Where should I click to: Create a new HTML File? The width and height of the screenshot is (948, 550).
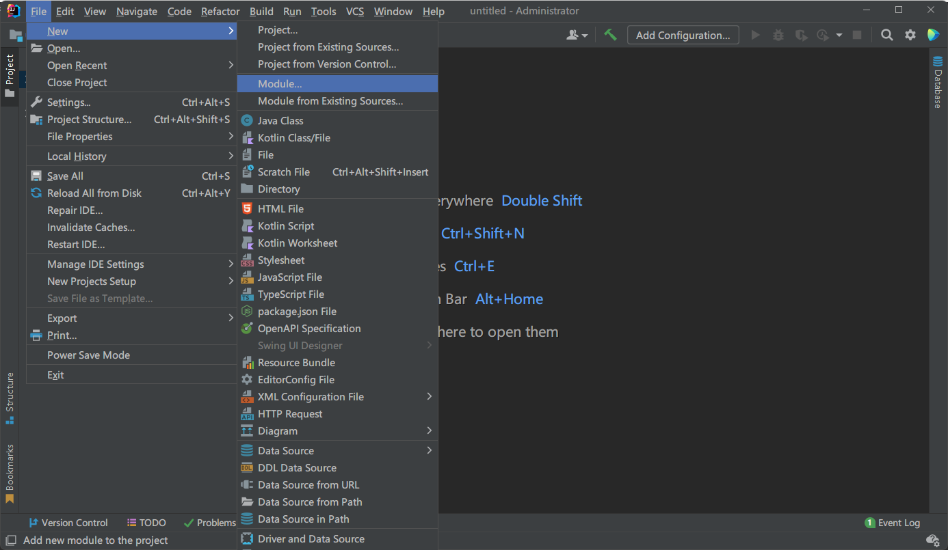point(280,209)
